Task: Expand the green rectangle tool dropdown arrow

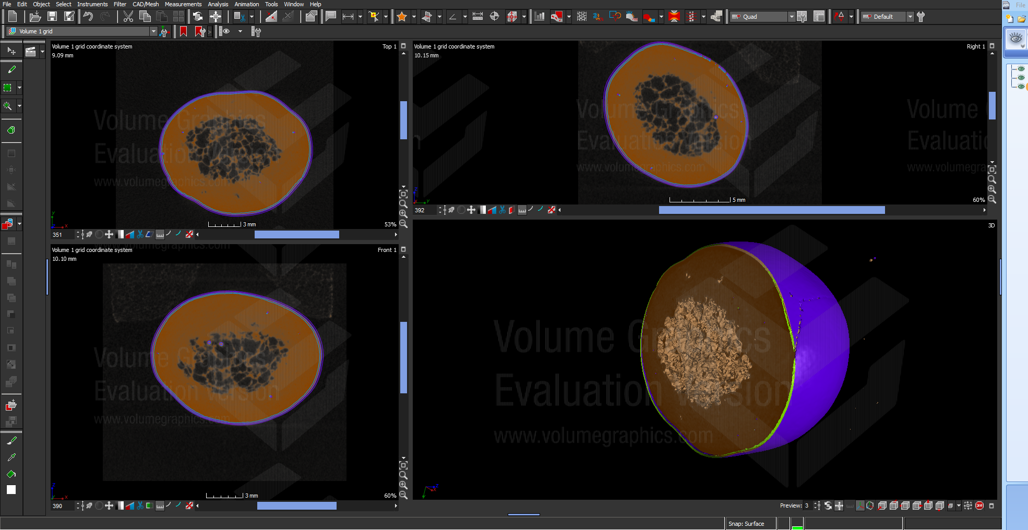Action: click(x=20, y=88)
